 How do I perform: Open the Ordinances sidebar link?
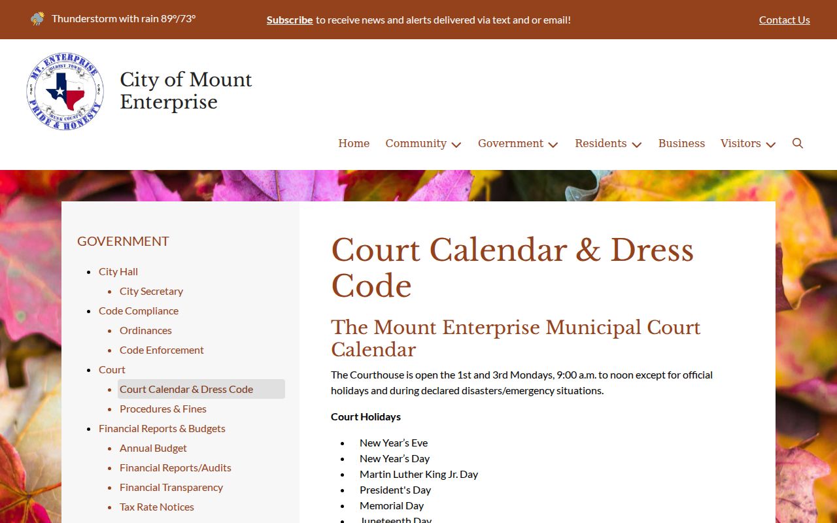pos(146,330)
